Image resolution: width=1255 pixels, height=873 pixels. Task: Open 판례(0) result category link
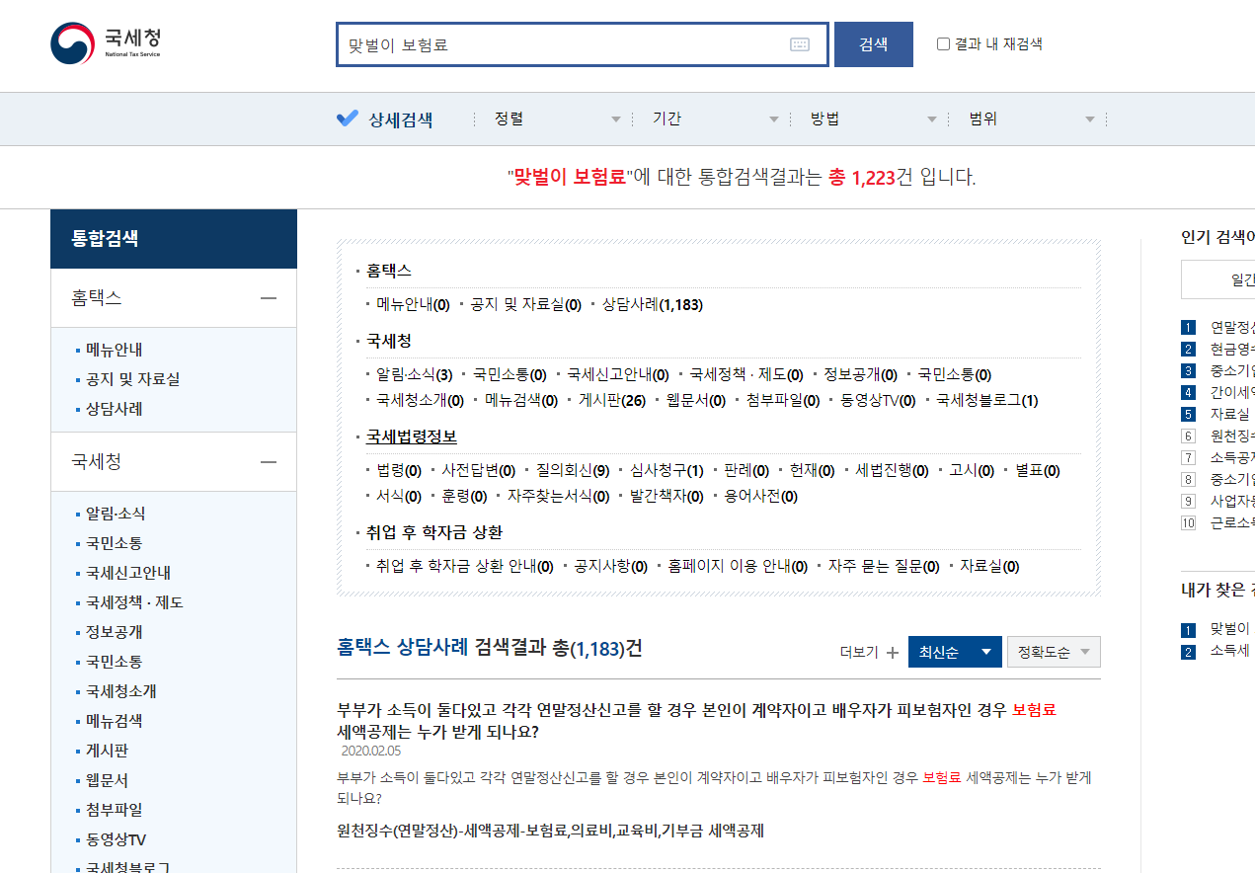coord(745,471)
